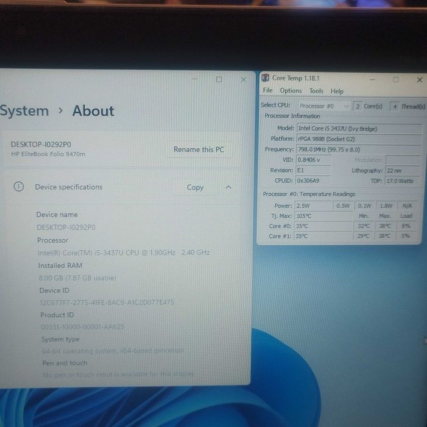Click the threads count box showing 4

click(x=395, y=107)
